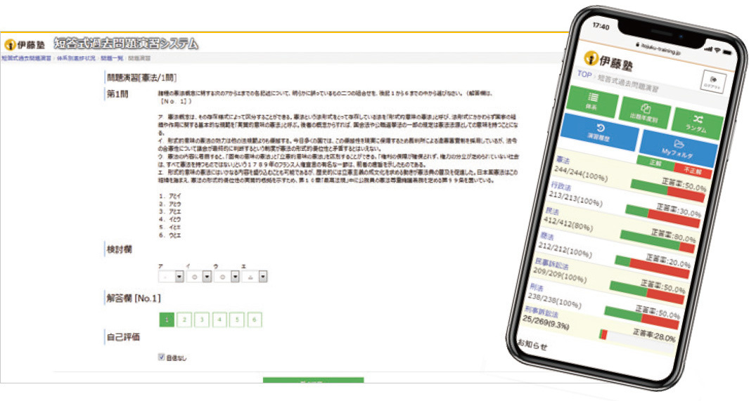The width and height of the screenshot is (749, 401).
Task: Expand the エ dropdown in 検討欄
Action: coord(262,277)
